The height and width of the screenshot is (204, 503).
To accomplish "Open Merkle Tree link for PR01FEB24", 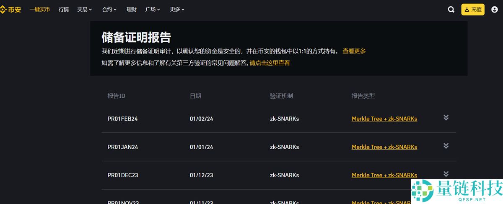I will 384,119.
